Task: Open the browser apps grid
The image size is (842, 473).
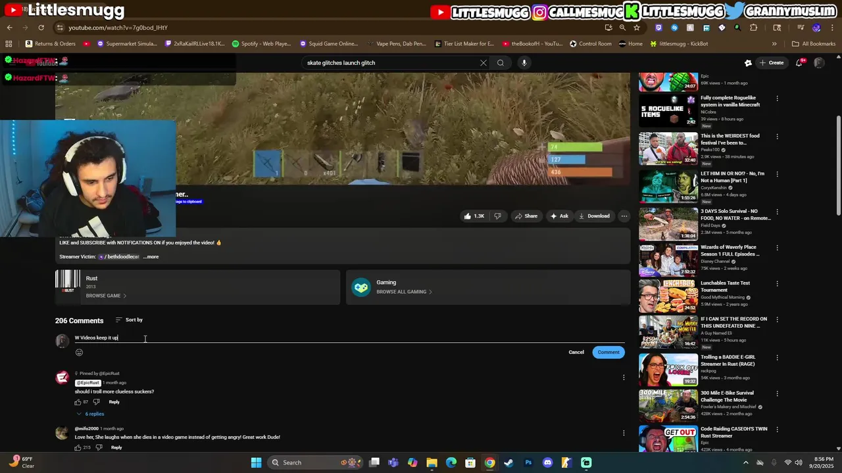Action: pyautogui.click(x=9, y=44)
